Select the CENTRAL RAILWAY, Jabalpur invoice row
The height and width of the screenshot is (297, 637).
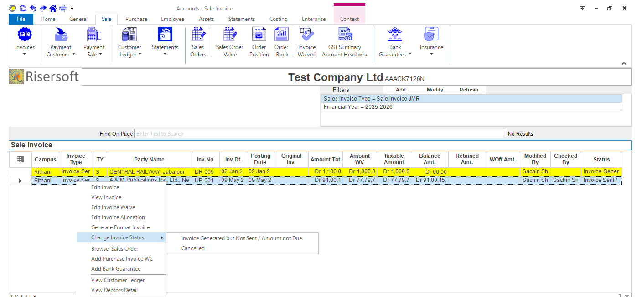pyautogui.click(x=149, y=171)
